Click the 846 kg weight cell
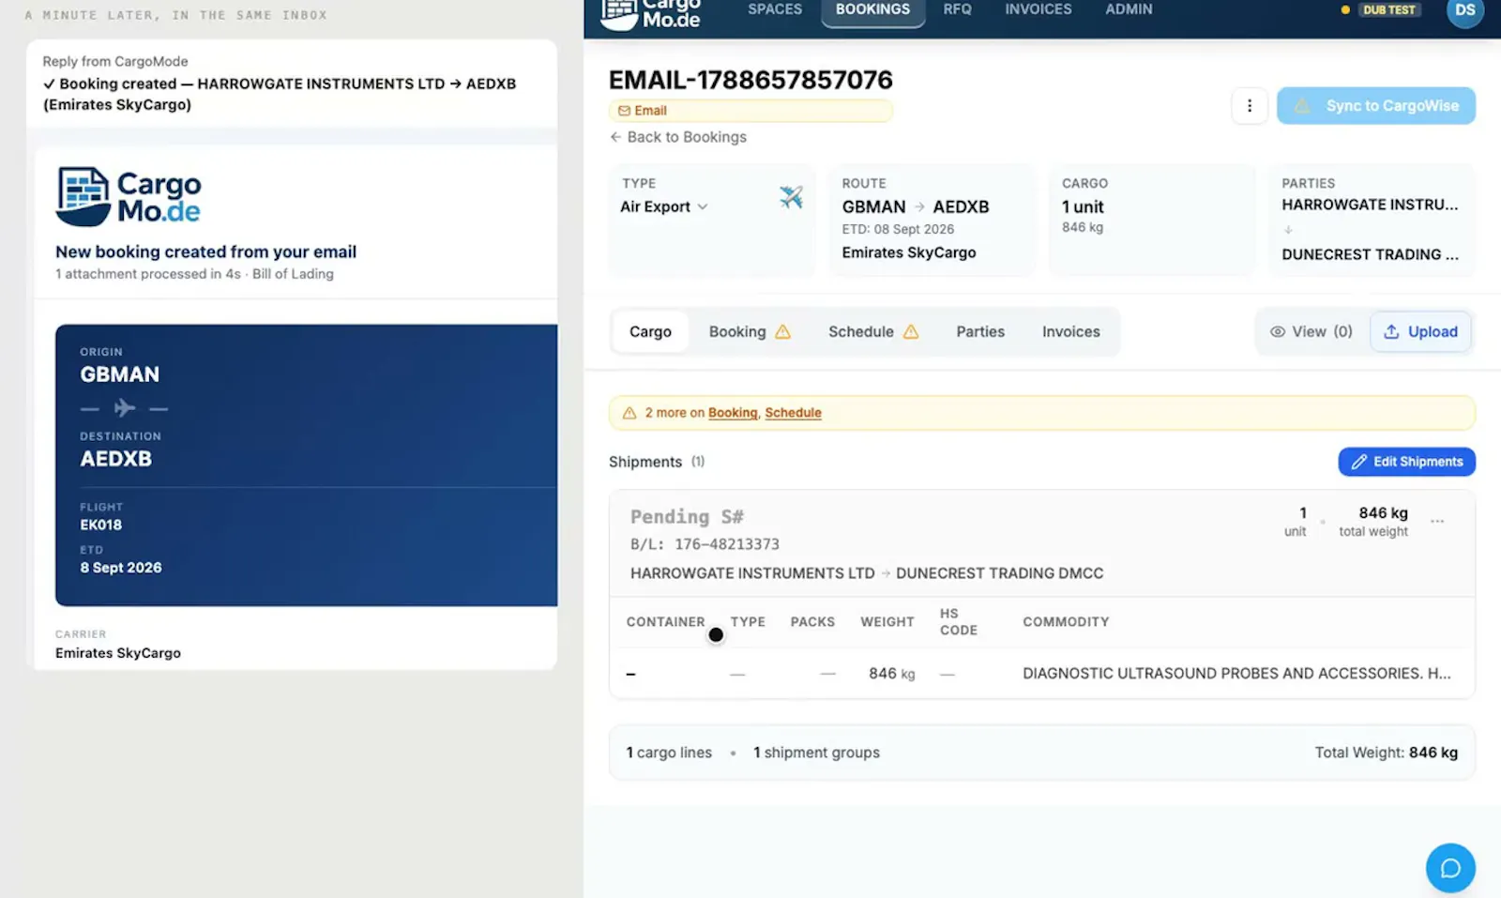The height and width of the screenshot is (898, 1501). tap(891, 674)
